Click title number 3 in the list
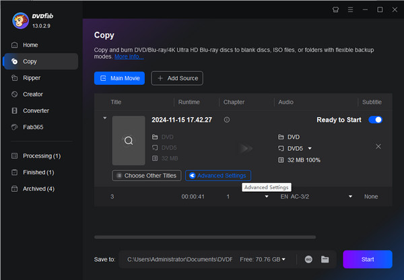Screen dimensions: 404x280 point(112,197)
